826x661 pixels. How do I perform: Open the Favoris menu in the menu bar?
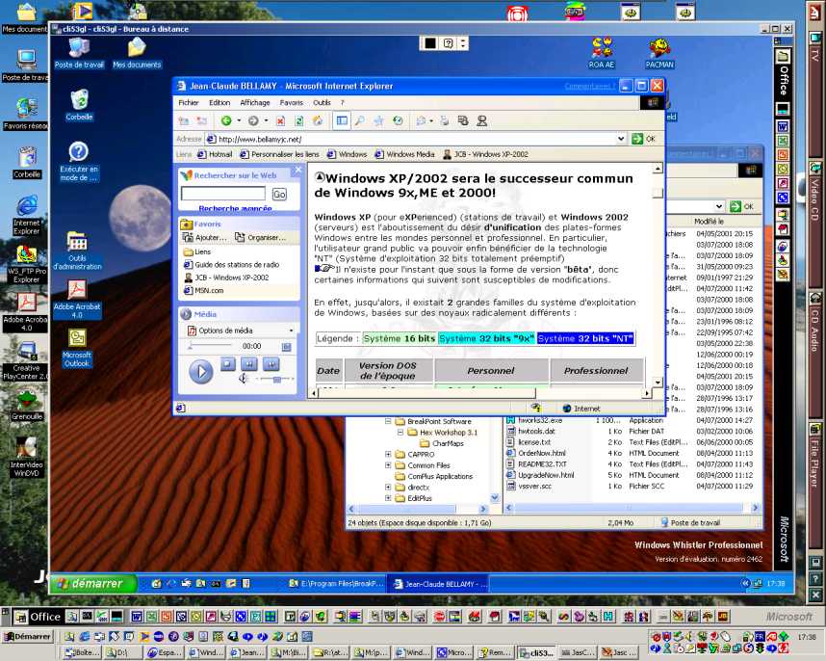coord(292,103)
